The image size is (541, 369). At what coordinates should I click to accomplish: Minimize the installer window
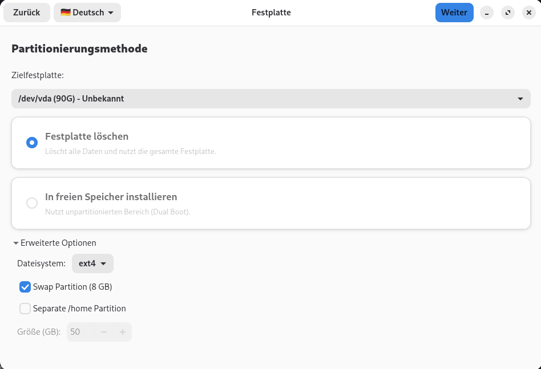pos(486,13)
